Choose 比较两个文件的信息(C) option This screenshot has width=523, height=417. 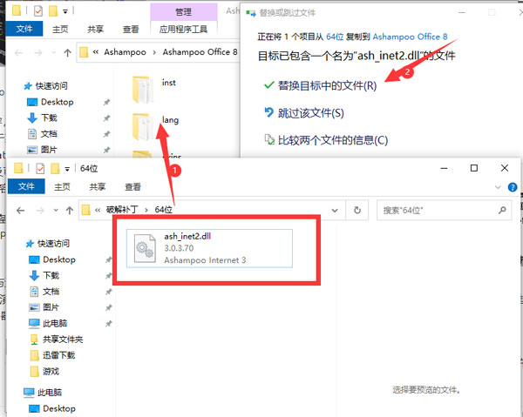click(326, 140)
